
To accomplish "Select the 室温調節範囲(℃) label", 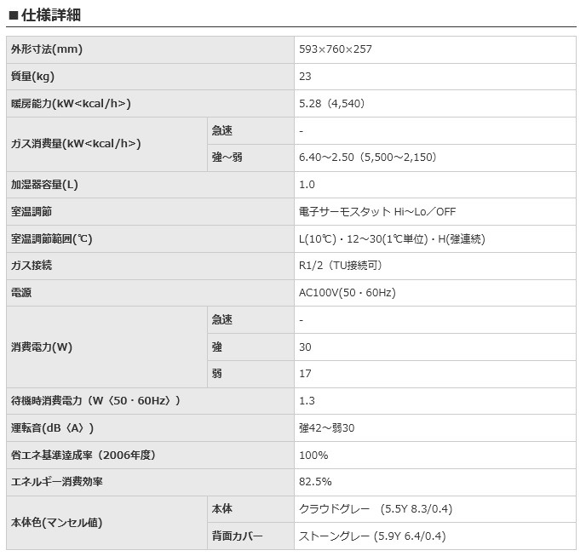I will click(x=52, y=239).
